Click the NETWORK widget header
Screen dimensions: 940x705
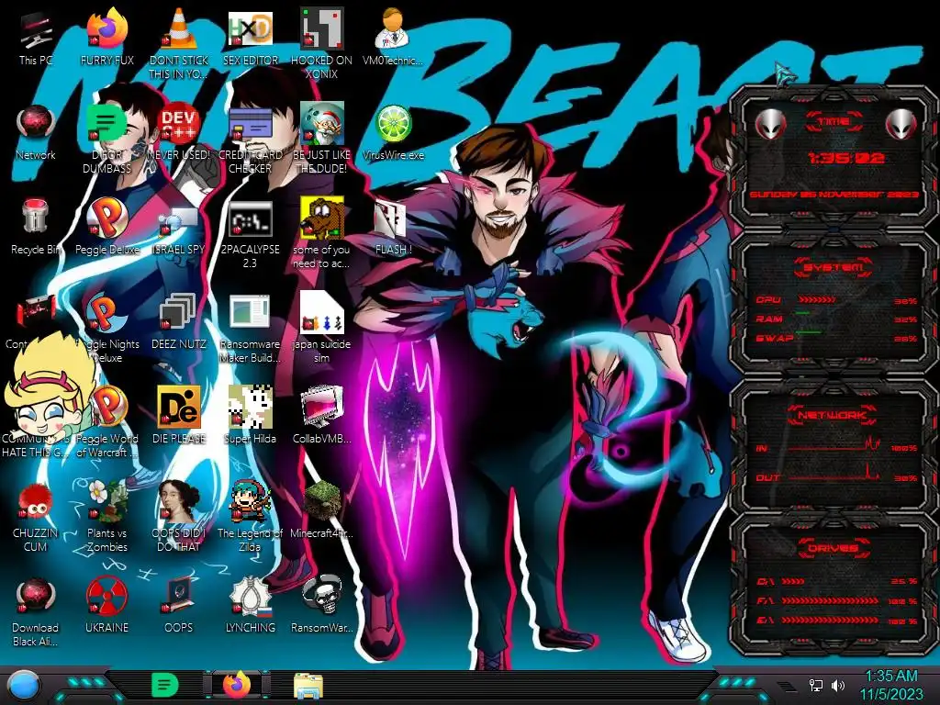point(834,414)
